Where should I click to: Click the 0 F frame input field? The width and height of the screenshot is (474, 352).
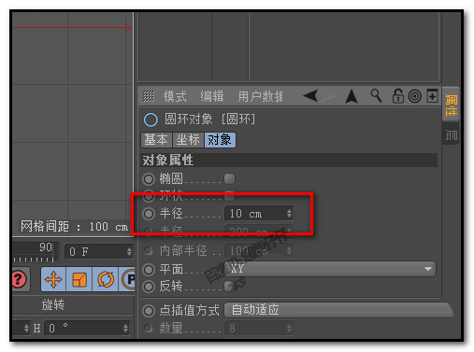pos(99,251)
